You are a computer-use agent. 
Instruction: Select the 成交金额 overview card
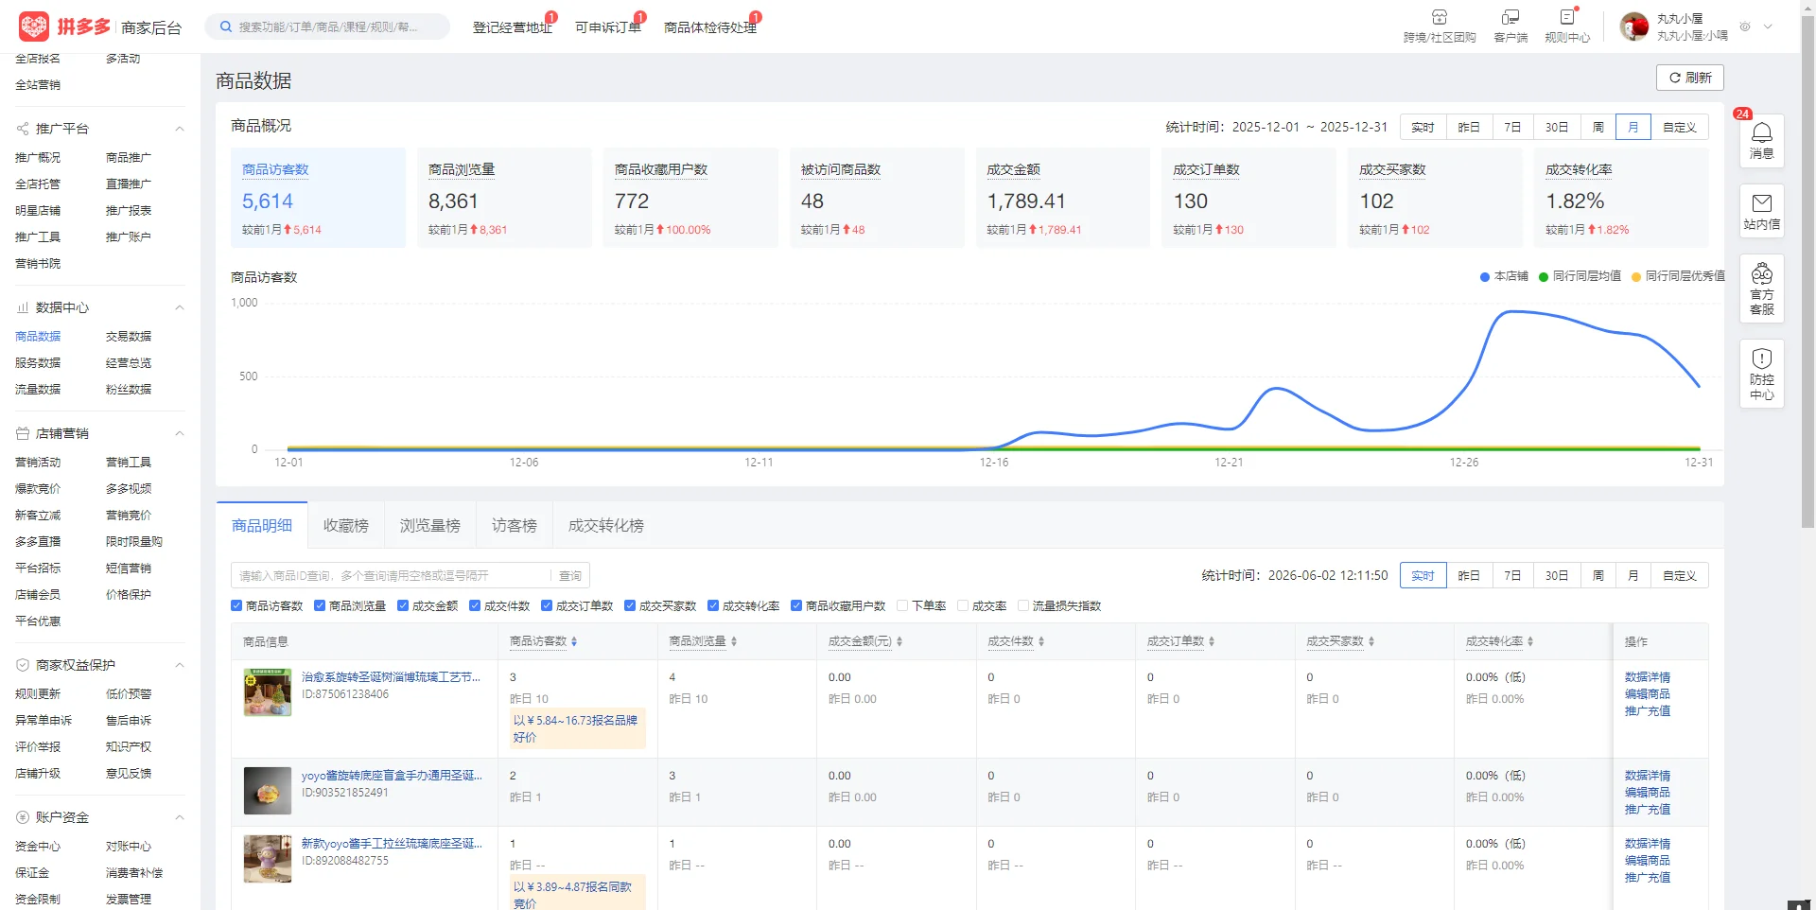click(1062, 198)
